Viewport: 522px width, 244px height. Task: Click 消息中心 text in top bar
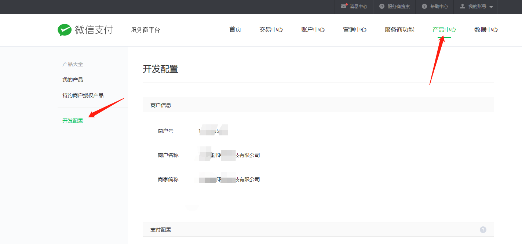point(358,7)
